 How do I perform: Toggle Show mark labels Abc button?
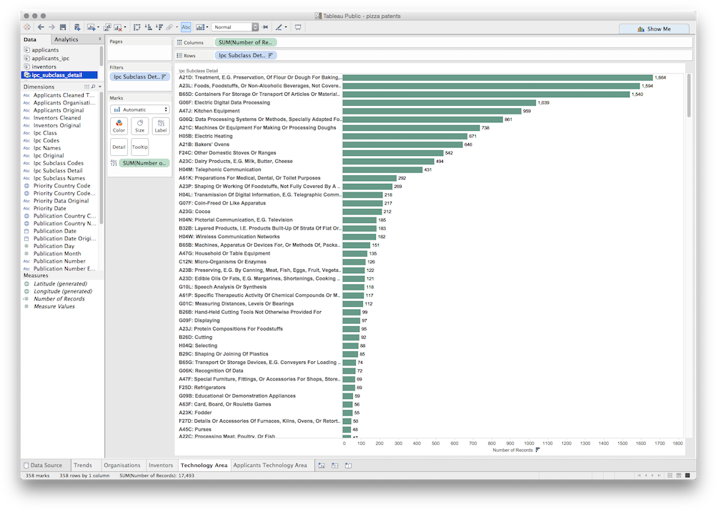186,27
